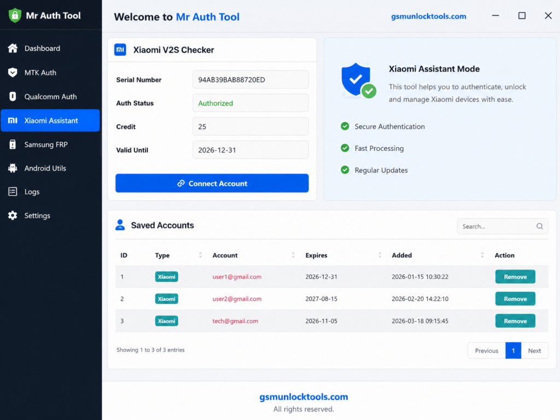Click the added time 2026-03-18 09:15:45
Viewport: 560px width, 420px height.
click(x=419, y=320)
